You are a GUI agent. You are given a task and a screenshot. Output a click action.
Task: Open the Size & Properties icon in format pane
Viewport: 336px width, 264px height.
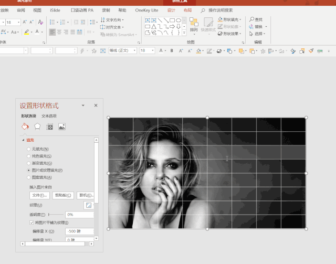49,126
